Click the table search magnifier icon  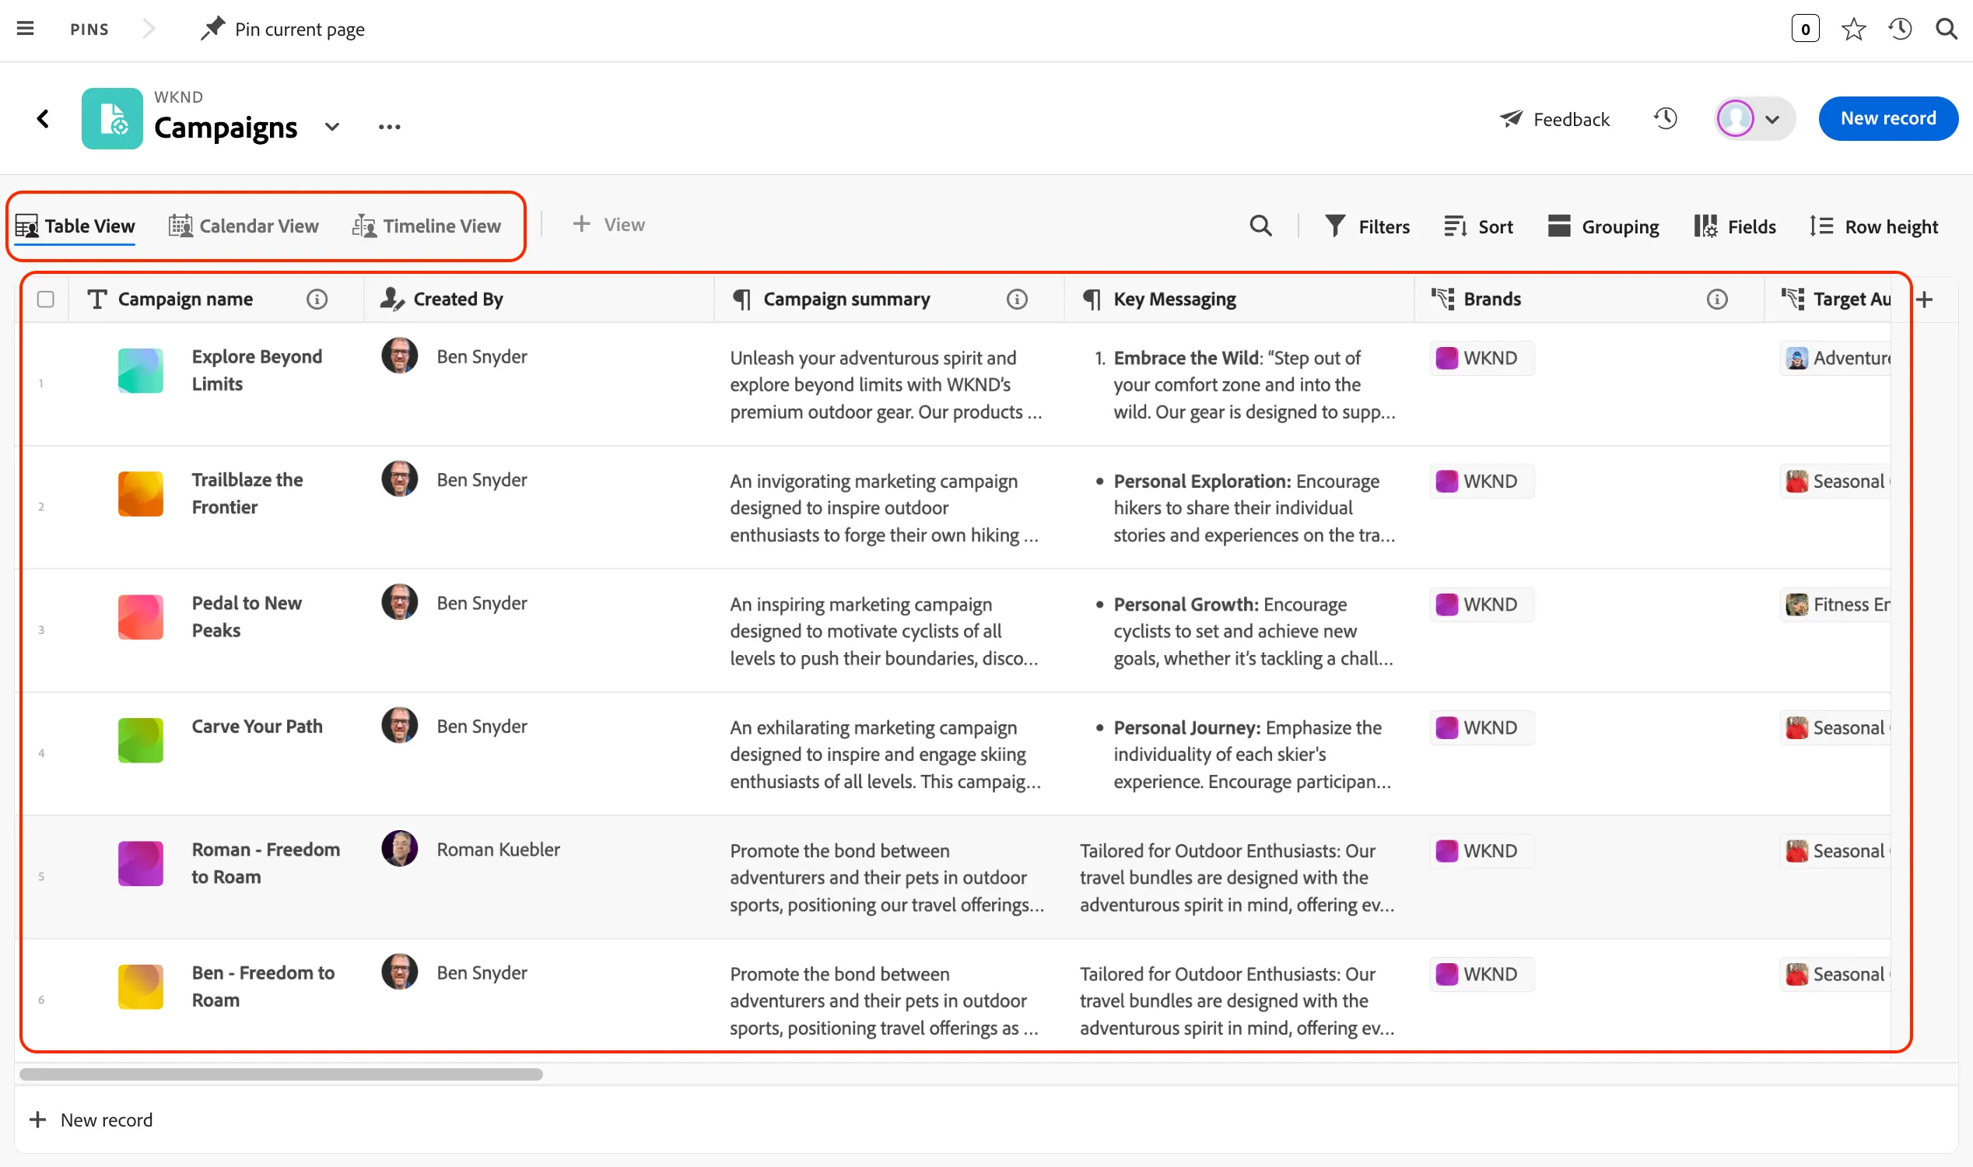pos(1260,226)
